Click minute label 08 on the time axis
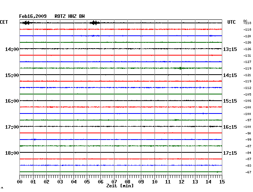The height and width of the screenshot is (192, 253). (127, 182)
